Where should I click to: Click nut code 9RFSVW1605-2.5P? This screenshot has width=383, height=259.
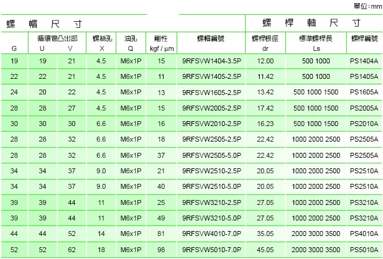coord(208,92)
